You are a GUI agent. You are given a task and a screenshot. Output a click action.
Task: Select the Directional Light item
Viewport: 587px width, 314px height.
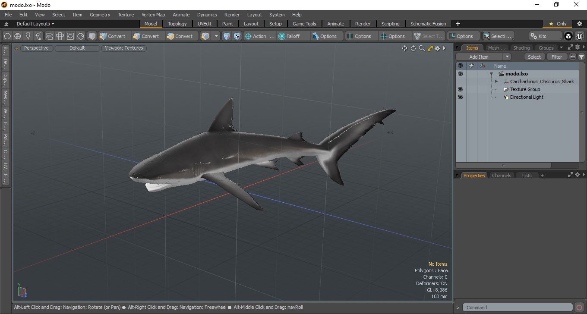tap(527, 97)
